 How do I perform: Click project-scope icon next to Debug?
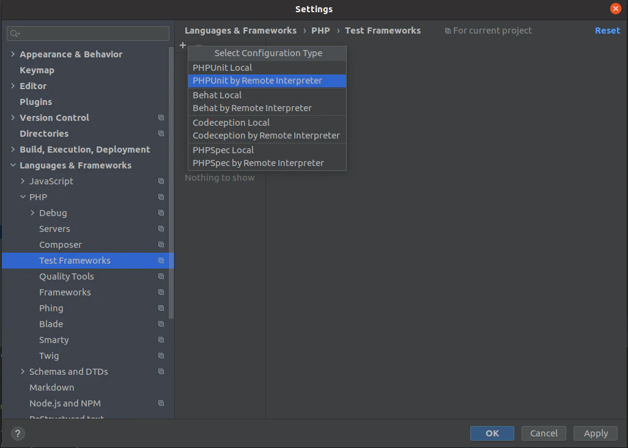pos(161,213)
